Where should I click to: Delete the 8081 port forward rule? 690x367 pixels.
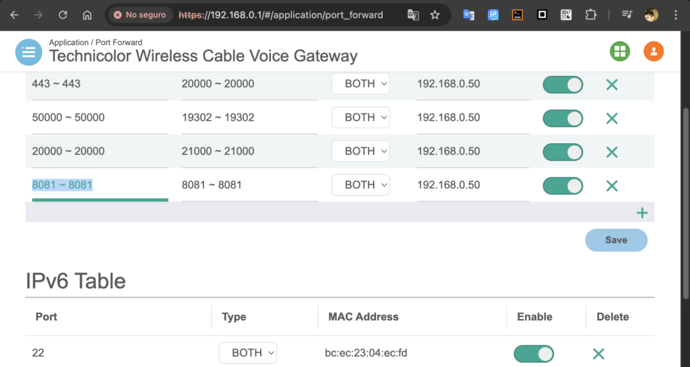(611, 186)
